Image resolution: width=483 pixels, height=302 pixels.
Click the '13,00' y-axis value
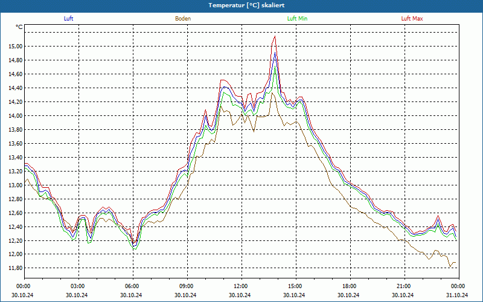[16, 185]
